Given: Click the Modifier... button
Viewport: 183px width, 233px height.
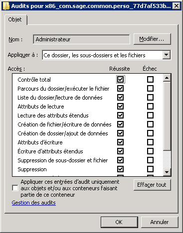Looking at the screenshot, I should pos(152,39).
